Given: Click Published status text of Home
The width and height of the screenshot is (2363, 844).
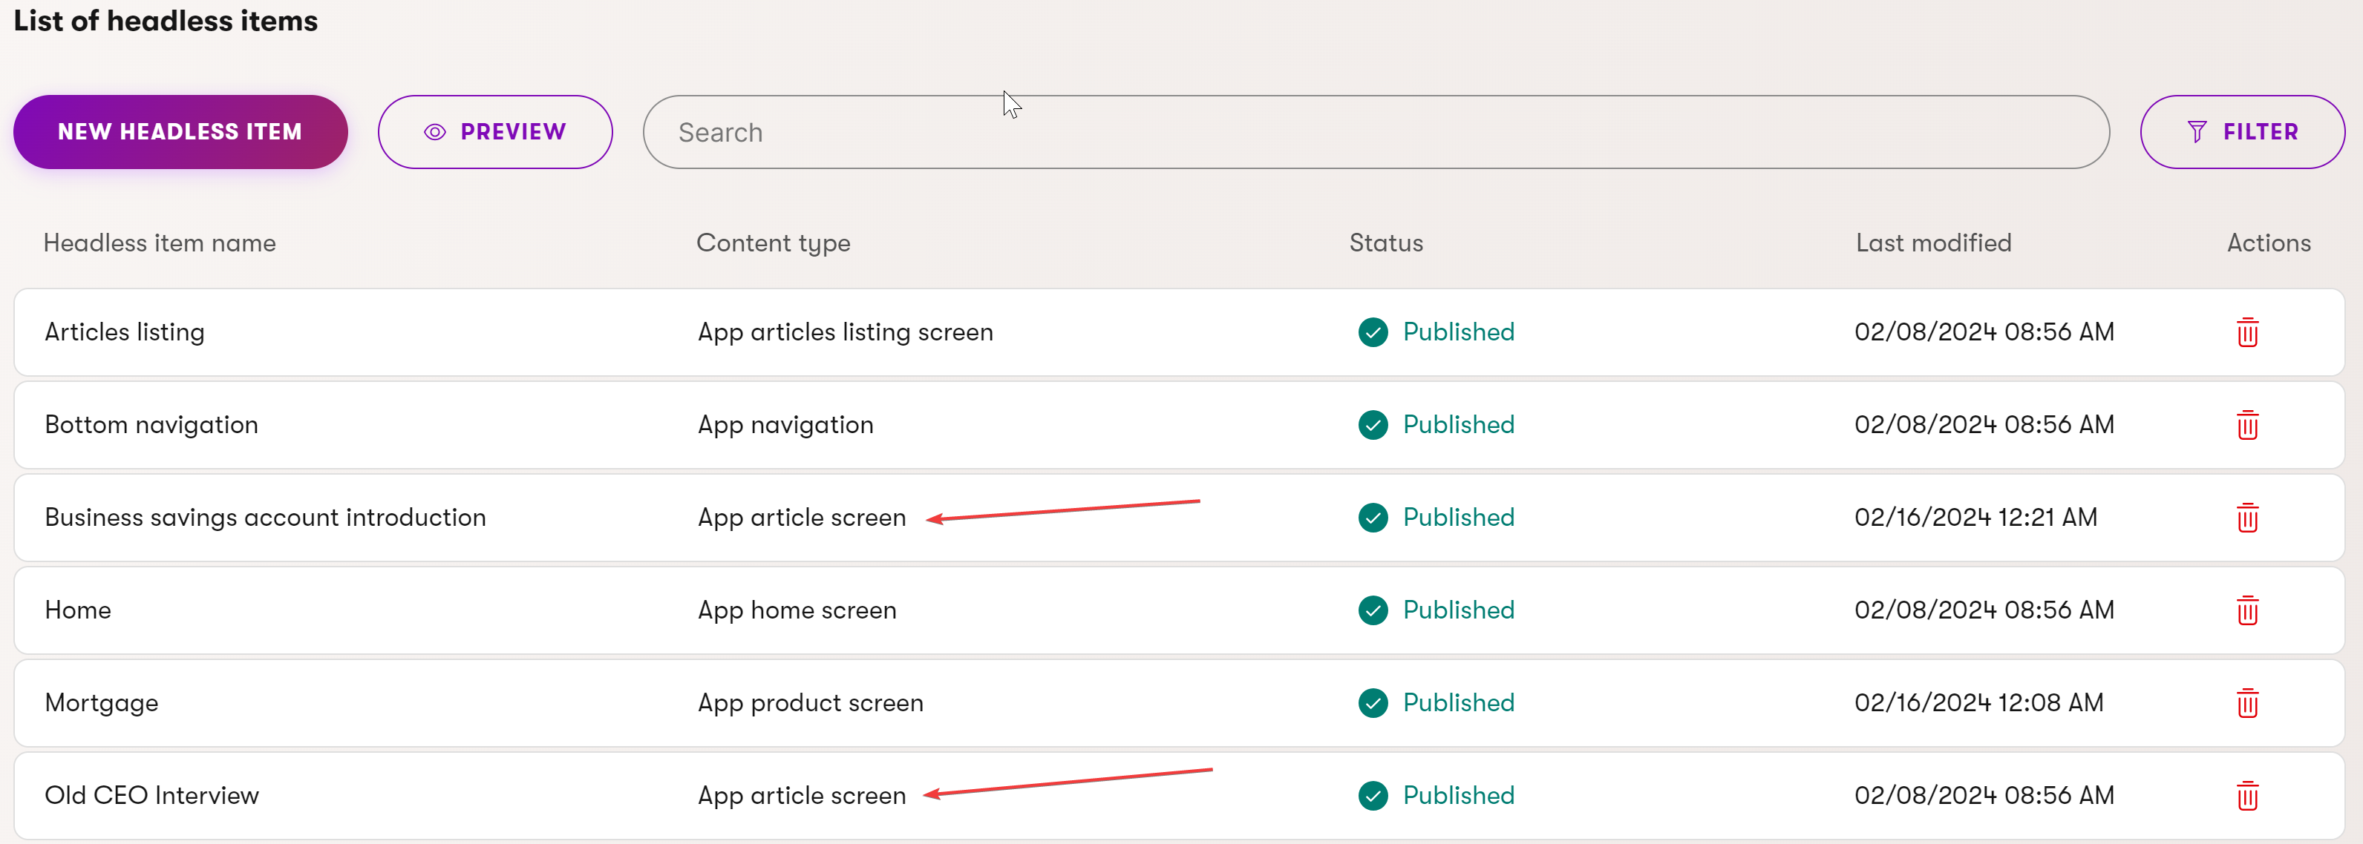Looking at the screenshot, I should (x=1459, y=610).
